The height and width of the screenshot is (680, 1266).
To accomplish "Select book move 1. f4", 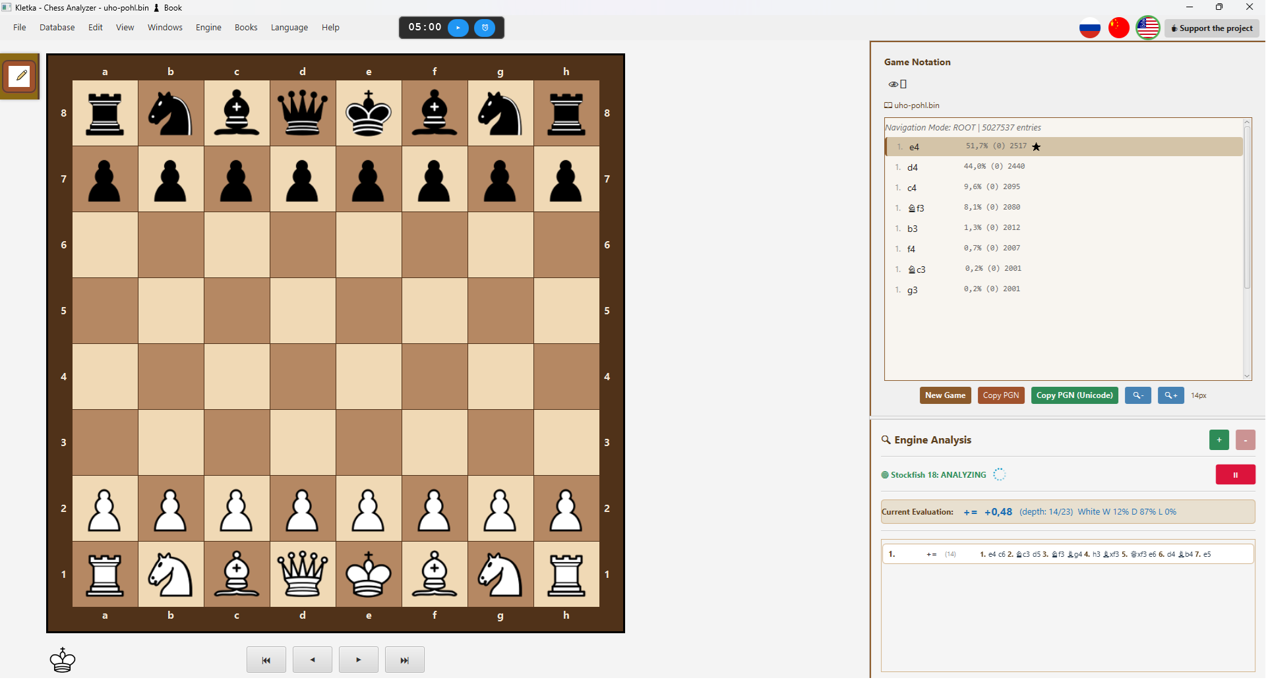I will 1064,249.
